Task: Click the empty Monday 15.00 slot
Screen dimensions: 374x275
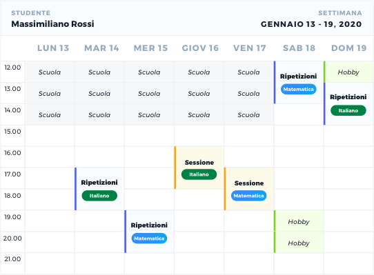Action: coord(50,136)
